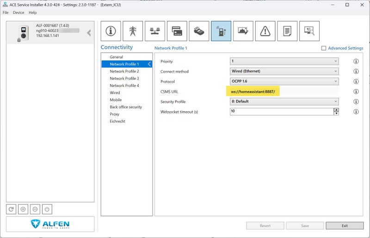Screen dimensions: 370x238
Task: Maximize the ACE Service Installer window
Action: tap(347, 5)
